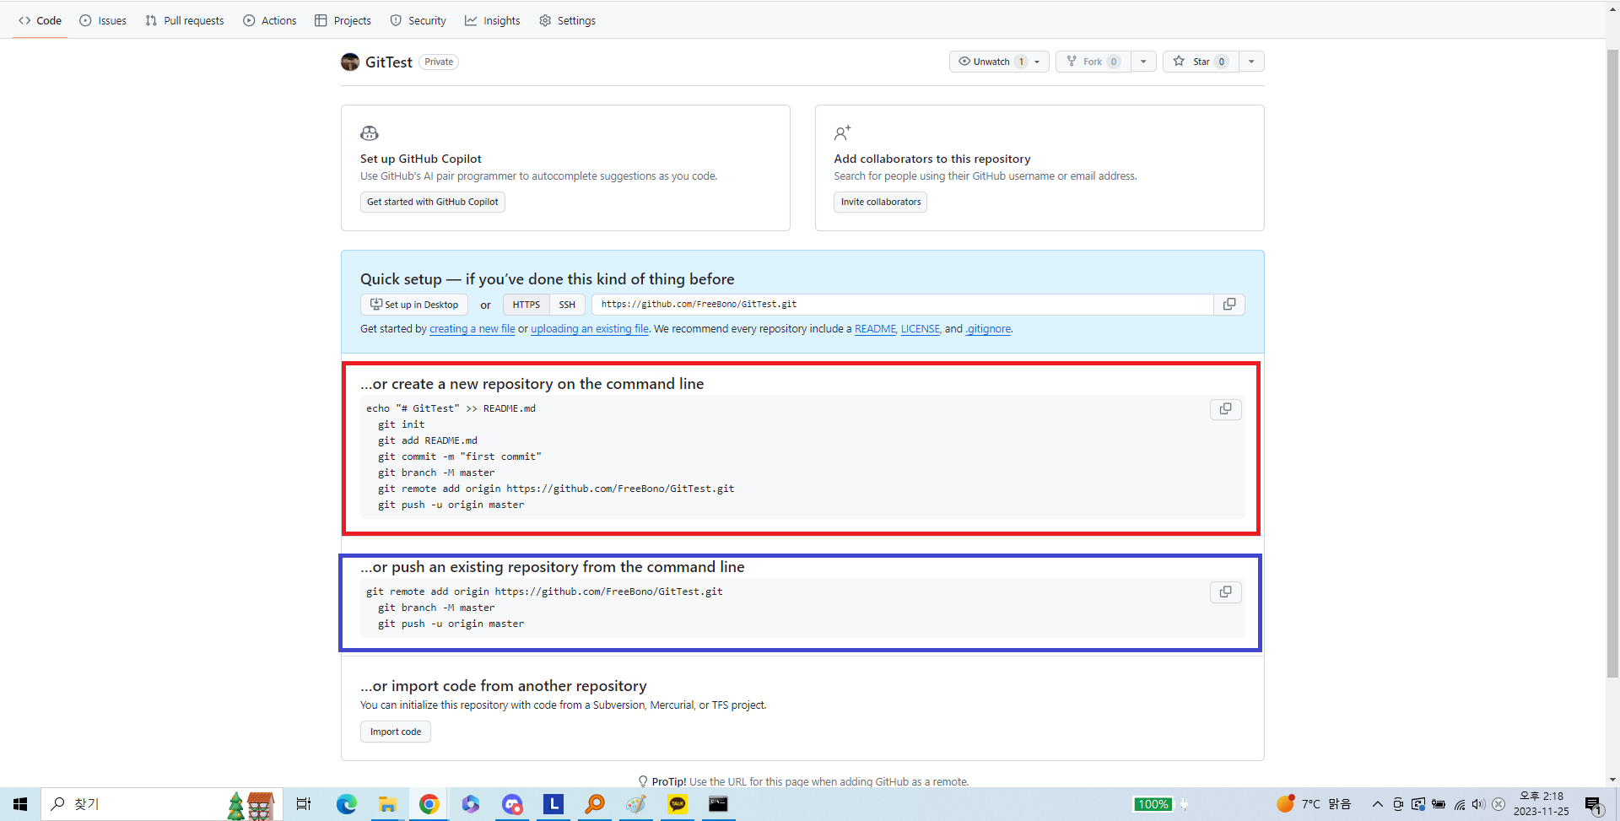Open the Windows Start menu
The height and width of the screenshot is (821, 1620).
20,804
